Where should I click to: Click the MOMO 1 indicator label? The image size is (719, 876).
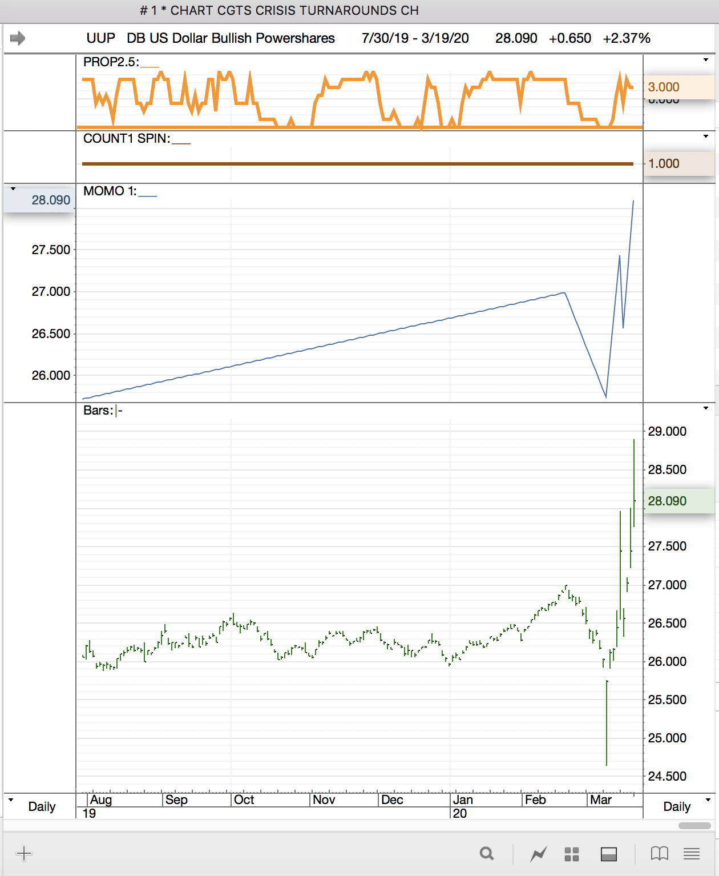click(x=110, y=191)
